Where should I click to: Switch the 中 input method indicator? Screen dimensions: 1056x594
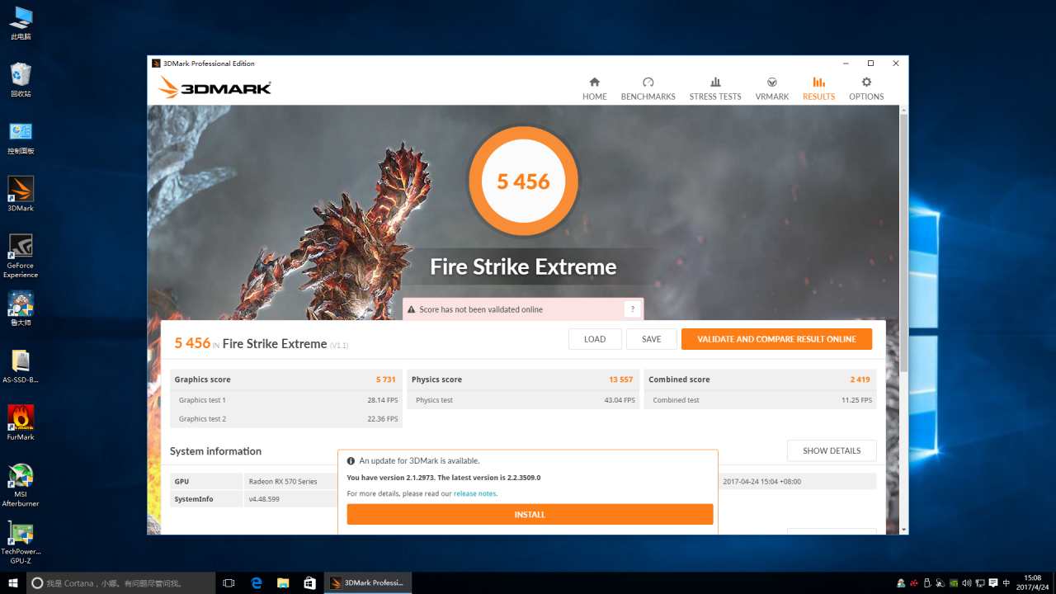[x=1006, y=583]
